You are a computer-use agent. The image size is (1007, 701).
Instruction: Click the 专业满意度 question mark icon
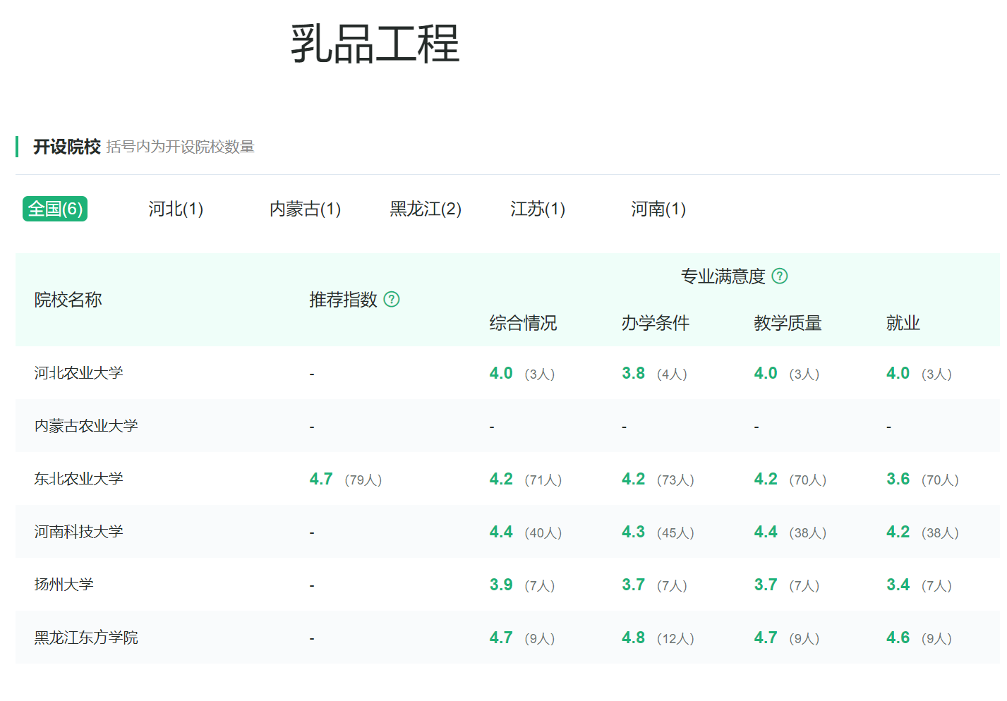coord(780,276)
